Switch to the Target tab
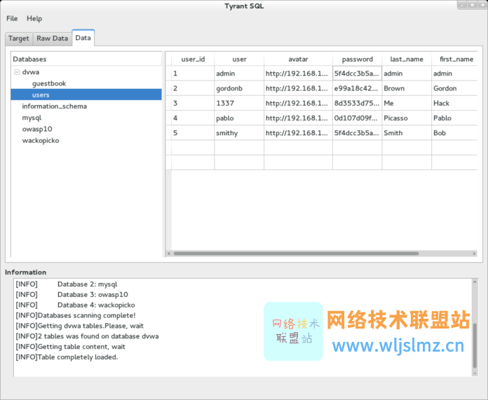The width and height of the screenshot is (488, 400). (19, 39)
